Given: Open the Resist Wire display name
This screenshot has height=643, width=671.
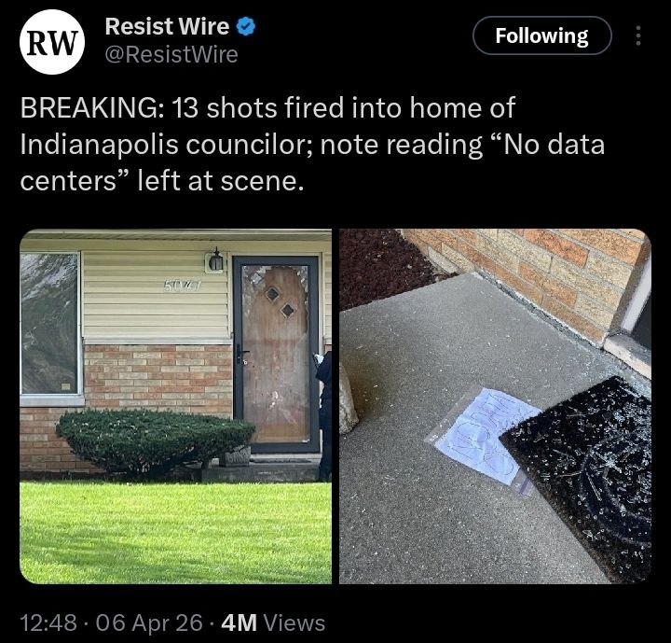Looking at the screenshot, I should (168, 26).
